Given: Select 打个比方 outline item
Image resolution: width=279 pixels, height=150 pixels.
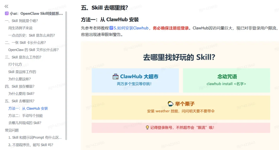Looking at the screenshot, I should pos(15,64).
